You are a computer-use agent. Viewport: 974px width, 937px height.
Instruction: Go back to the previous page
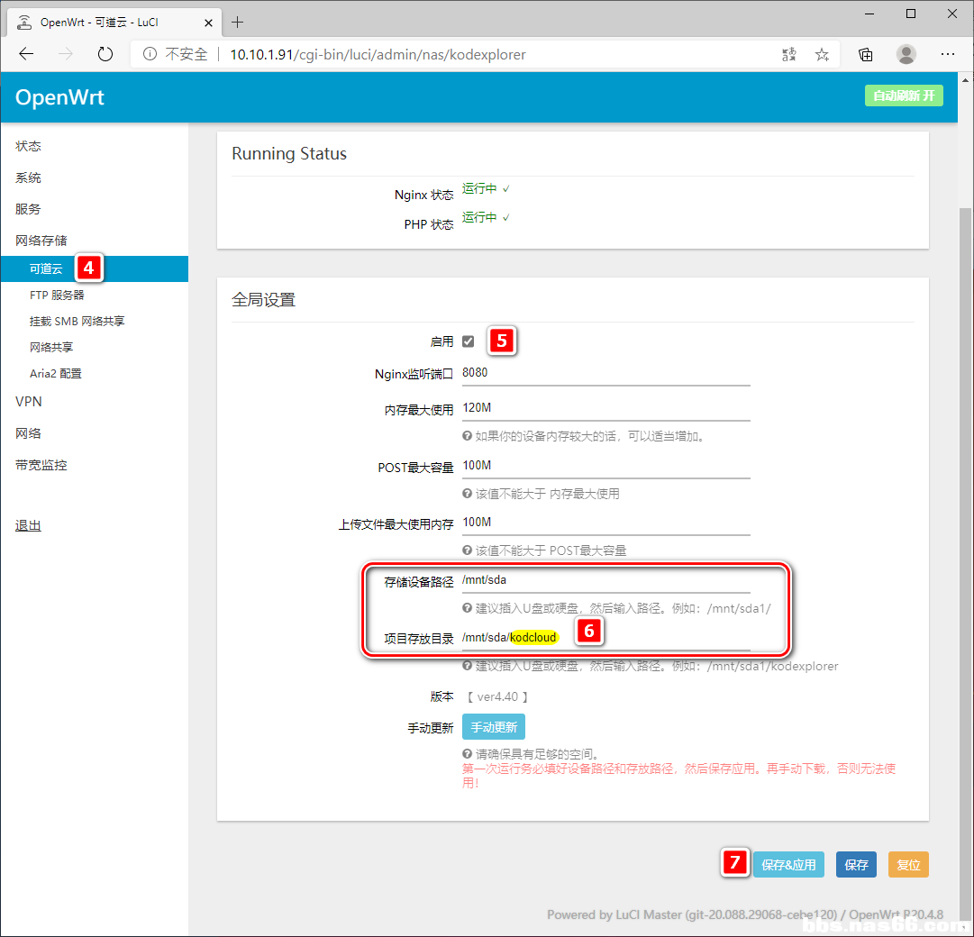coord(26,54)
